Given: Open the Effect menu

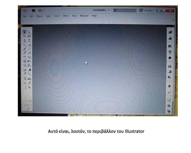Looking at the screenshot, I should click(x=66, y=16).
